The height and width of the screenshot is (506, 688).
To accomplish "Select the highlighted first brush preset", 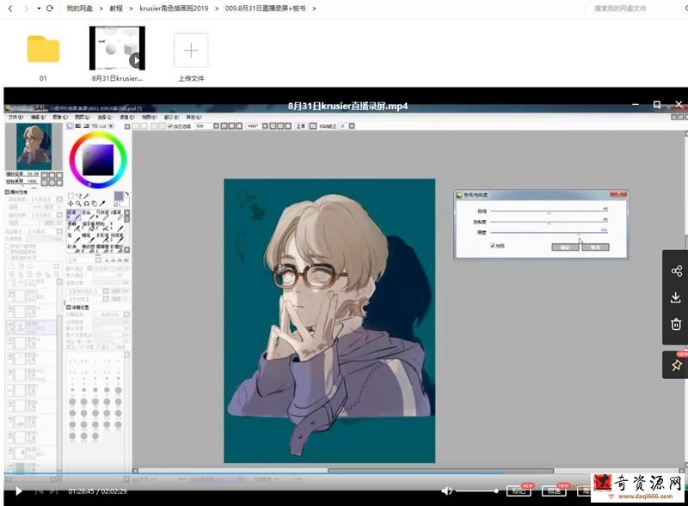I will [72, 214].
